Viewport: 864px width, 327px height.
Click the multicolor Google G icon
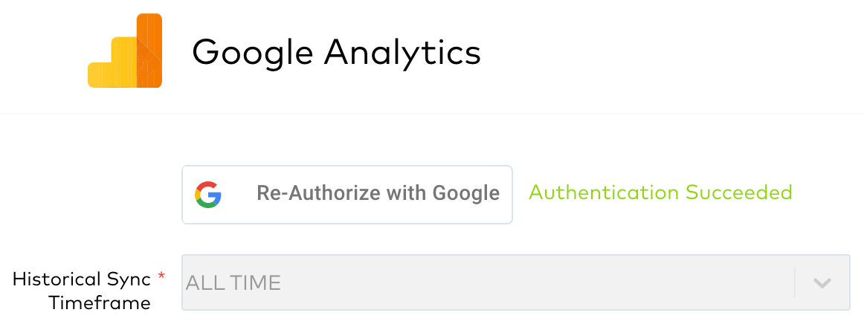point(207,194)
